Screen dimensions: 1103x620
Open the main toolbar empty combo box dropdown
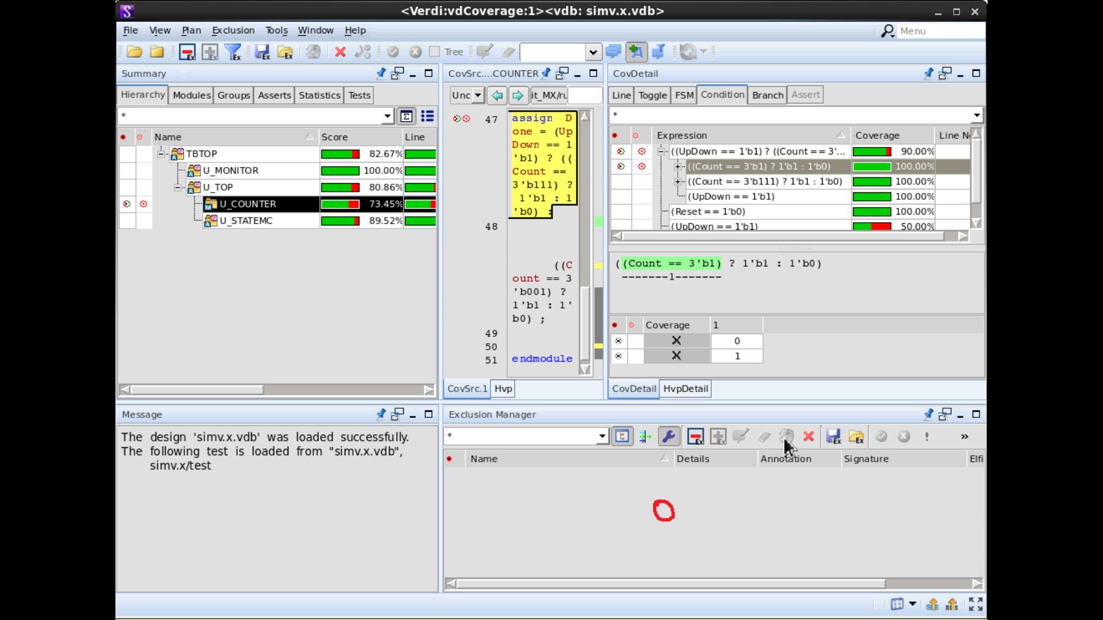pyautogui.click(x=593, y=52)
